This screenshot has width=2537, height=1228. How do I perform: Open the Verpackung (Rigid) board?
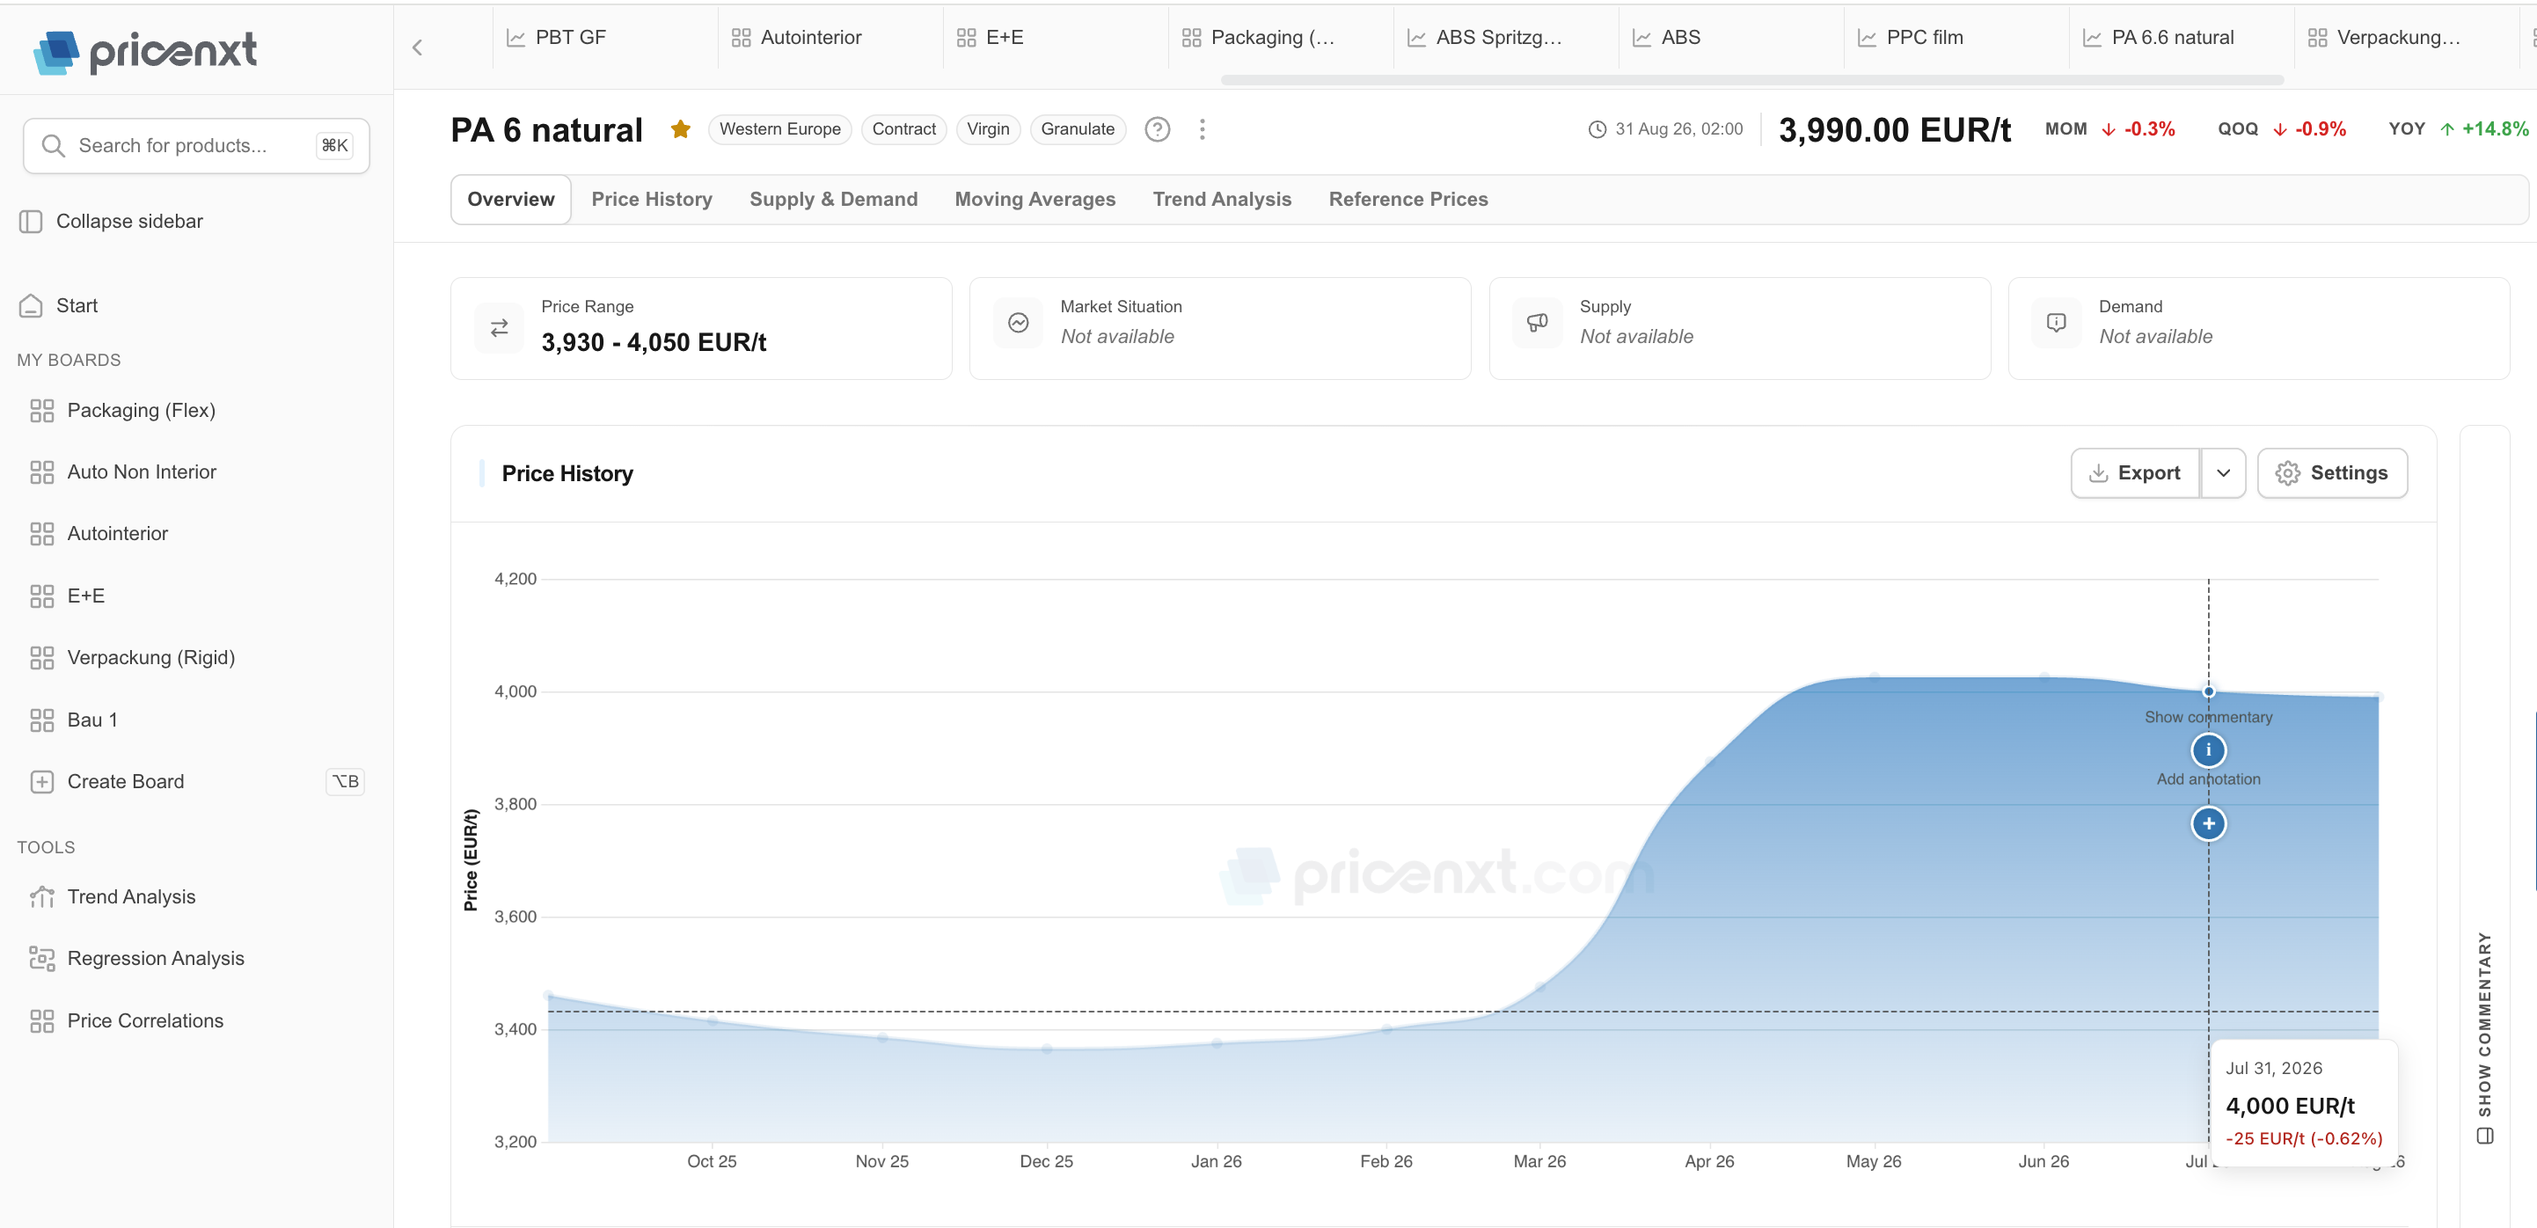[x=132, y=658]
